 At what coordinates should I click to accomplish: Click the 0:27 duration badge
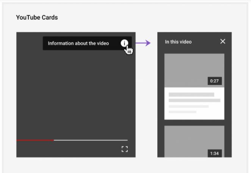[215, 81]
